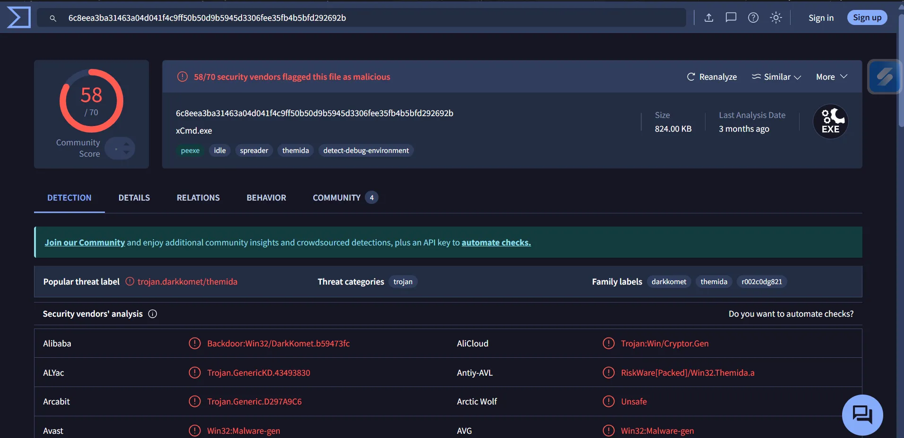Click the alert icon for Antiy-AVL detection
The image size is (904, 438).
tap(609, 372)
